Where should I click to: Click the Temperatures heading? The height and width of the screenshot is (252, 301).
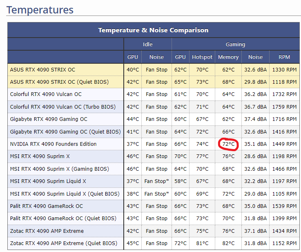pos(40,10)
